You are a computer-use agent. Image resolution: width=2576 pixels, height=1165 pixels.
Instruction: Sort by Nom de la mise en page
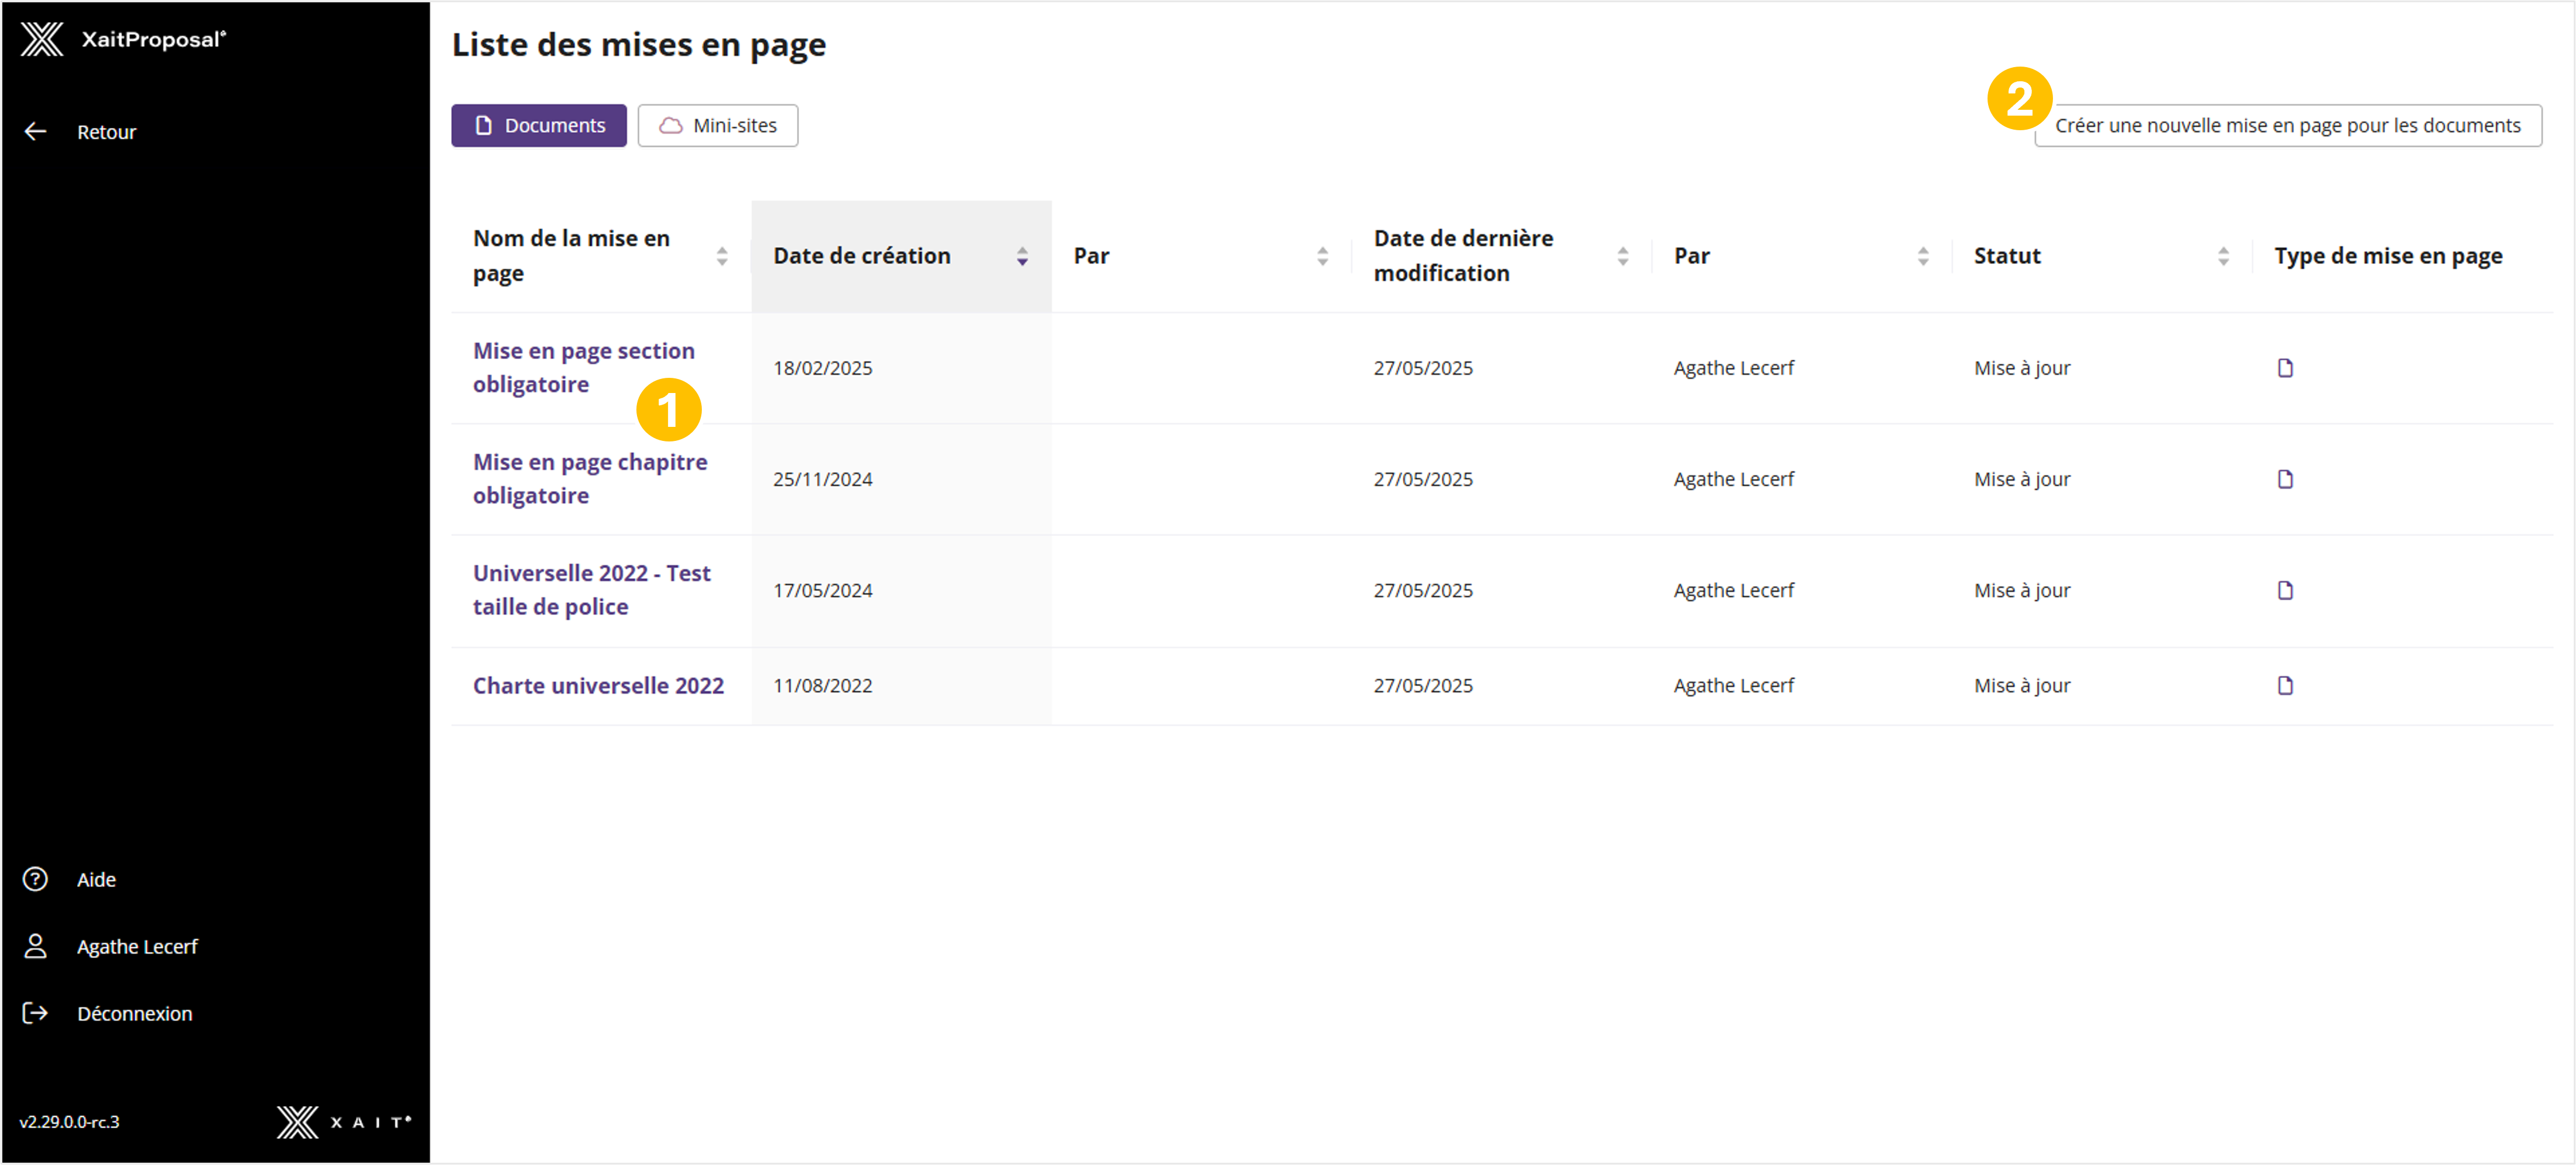(x=722, y=256)
